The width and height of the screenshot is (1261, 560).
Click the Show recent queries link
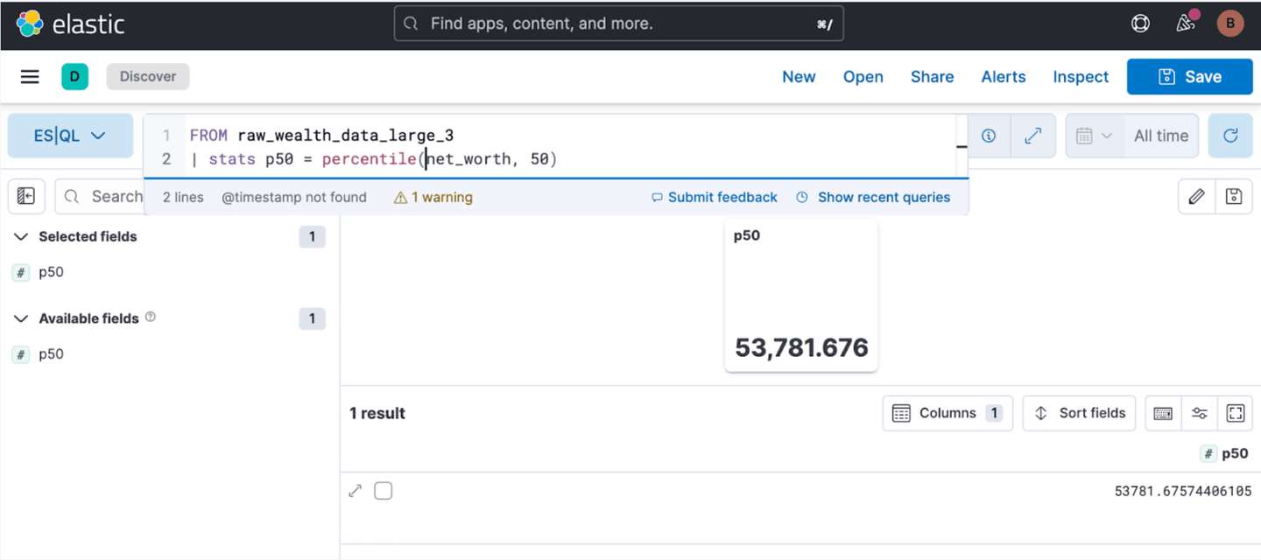tap(883, 198)
